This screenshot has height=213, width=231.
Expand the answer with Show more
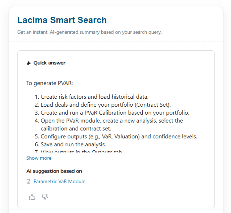pos(39,158)
